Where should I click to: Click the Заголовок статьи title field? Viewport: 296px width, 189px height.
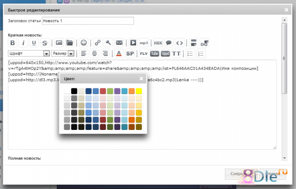(x=88, y=21)
